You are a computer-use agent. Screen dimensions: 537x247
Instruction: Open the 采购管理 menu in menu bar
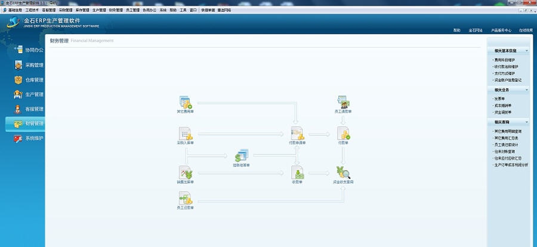pos(66,10)
